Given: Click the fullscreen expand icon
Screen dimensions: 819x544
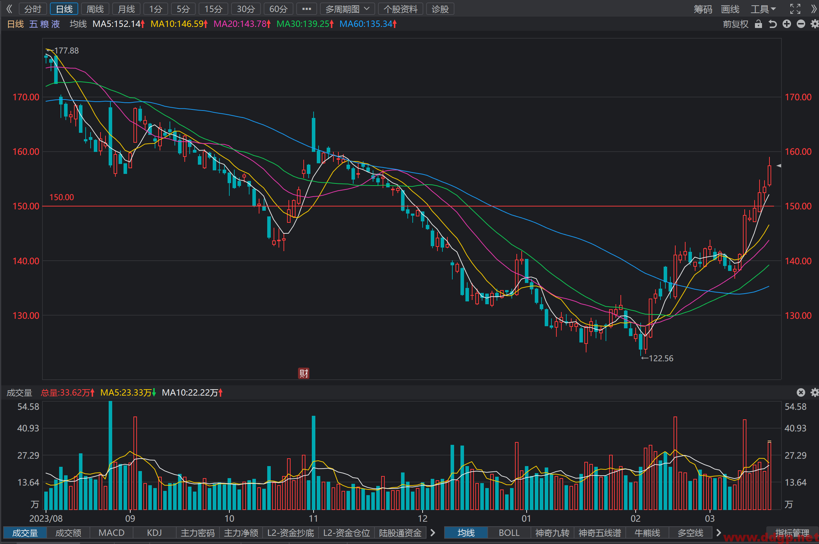Looking at the screenshot, I should 795,9.
